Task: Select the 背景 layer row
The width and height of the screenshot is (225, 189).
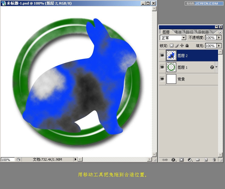Action: [188, 79]
